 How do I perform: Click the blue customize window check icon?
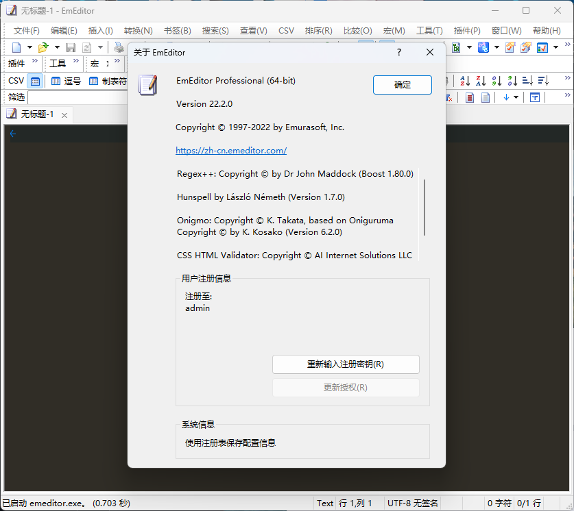tap(542, 47)
